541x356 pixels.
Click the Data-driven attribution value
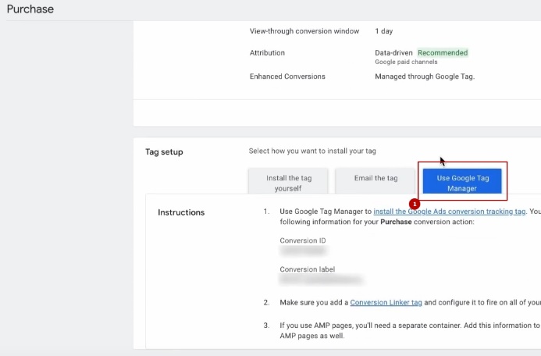[x=393, y=53]
